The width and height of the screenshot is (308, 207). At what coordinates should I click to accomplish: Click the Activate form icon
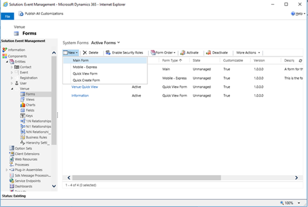[x=183, y=53]
